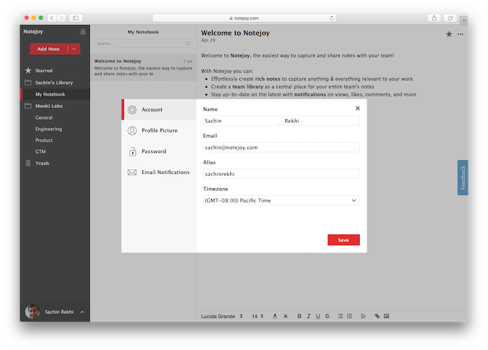Star the Welcome to Notejoy note
Image resolution: width=488 pixels, height=350 pixels.
(449, 33)
